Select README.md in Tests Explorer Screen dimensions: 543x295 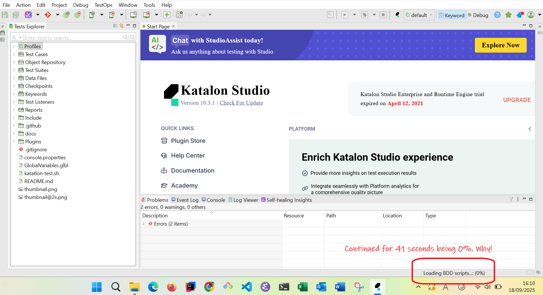click(39, 181)
